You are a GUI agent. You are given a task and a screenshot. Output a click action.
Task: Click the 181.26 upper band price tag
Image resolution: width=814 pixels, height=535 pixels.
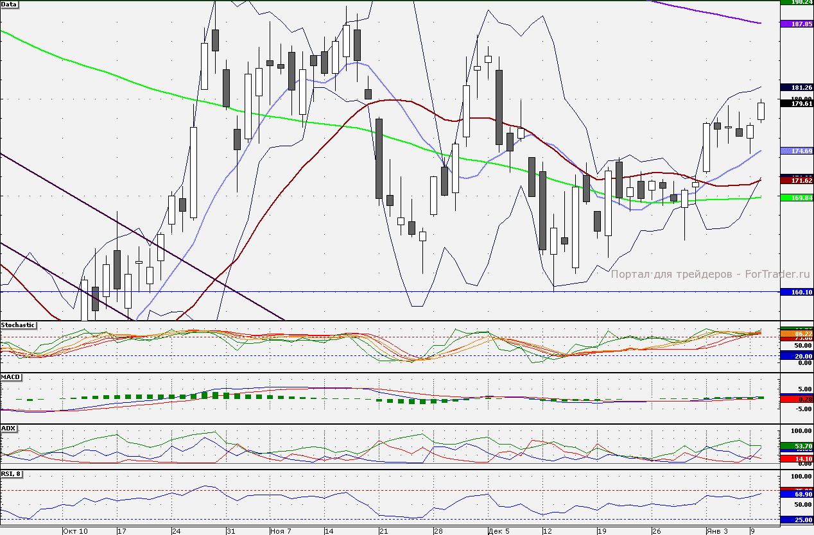(x=796, y=87)
